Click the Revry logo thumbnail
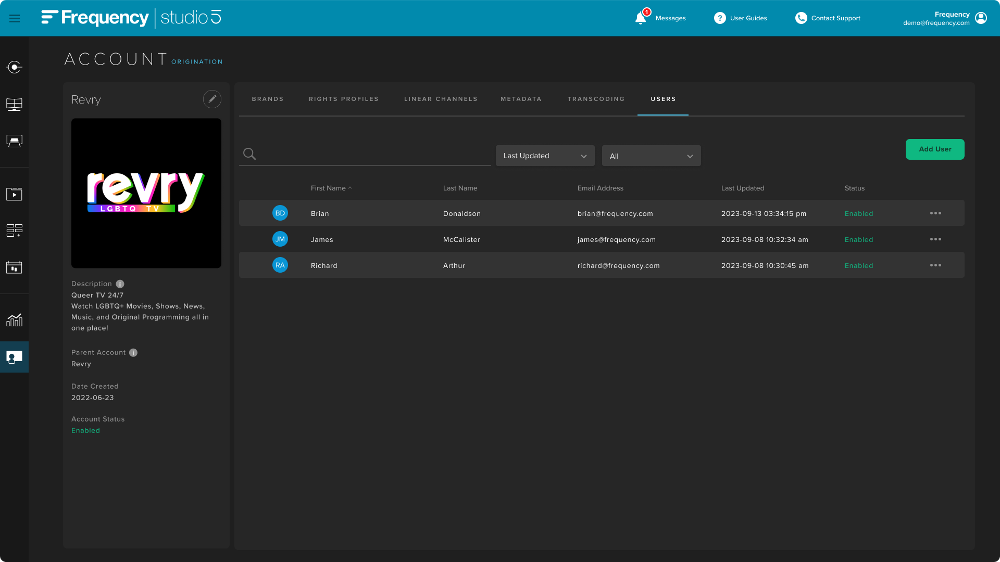This screenshot has height=562, width=1000. point(146,193)
